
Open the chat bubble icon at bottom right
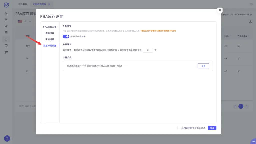[x=253, y=141]
